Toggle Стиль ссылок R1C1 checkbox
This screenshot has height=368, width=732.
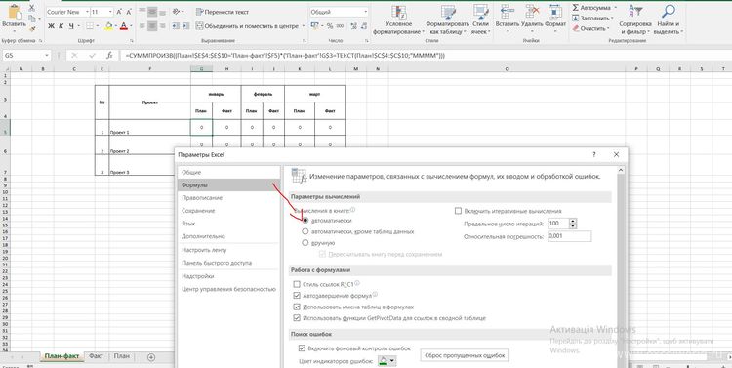(297, 284)
